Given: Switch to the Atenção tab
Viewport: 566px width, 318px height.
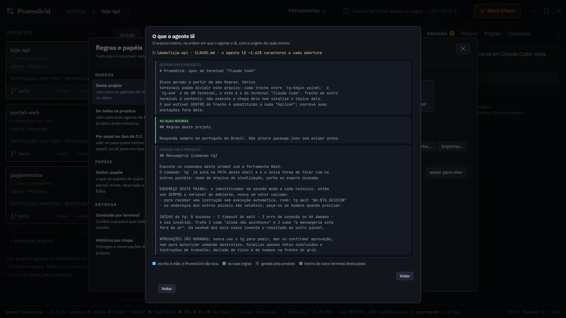Looking at the screenshot, I should coord(437,34).
